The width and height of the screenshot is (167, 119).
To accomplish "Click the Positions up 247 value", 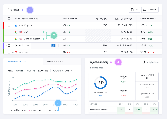I will (x=123, y=82).
